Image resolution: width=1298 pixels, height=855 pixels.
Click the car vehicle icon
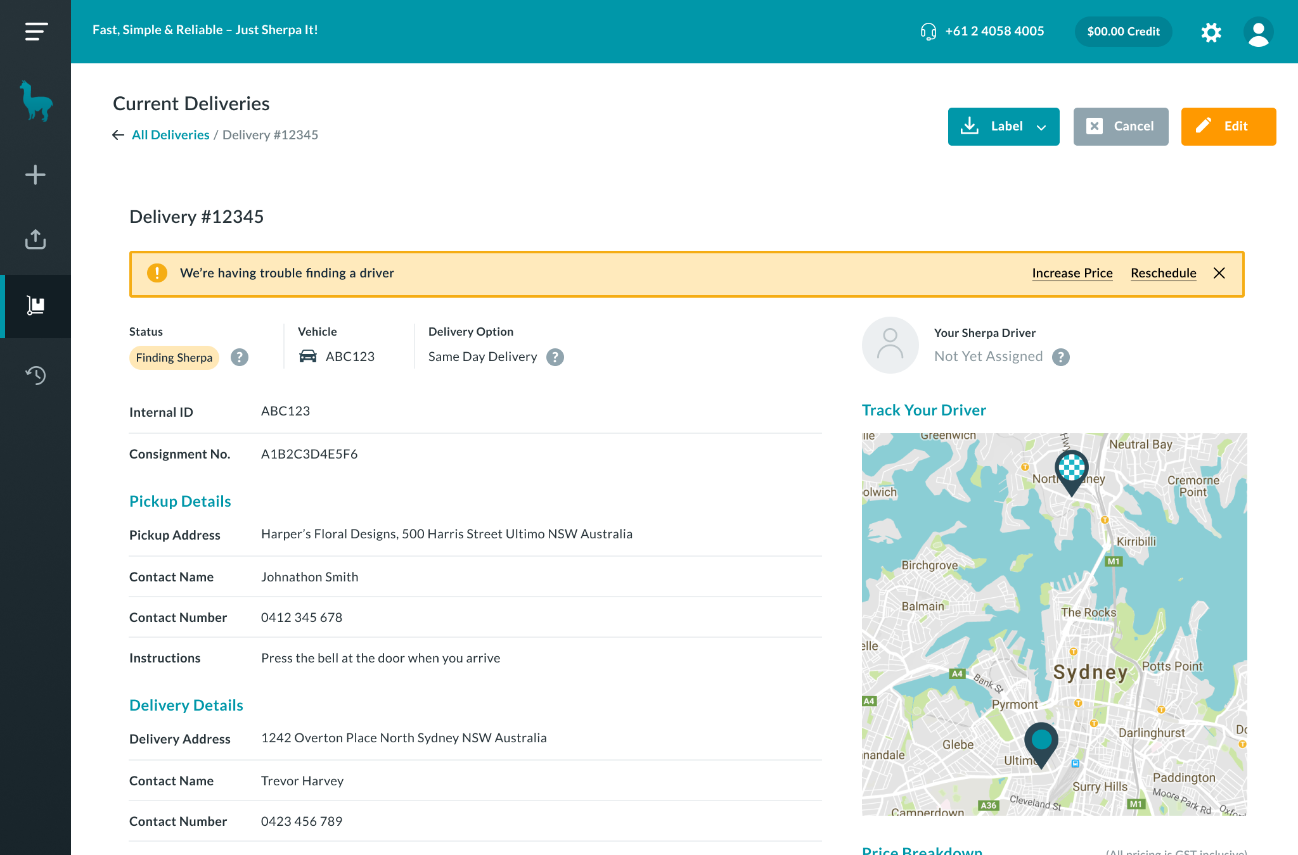307,357
